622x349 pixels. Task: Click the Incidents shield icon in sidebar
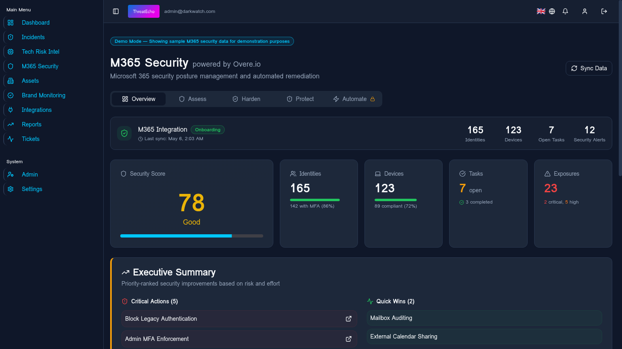click(x=11, y=37)
